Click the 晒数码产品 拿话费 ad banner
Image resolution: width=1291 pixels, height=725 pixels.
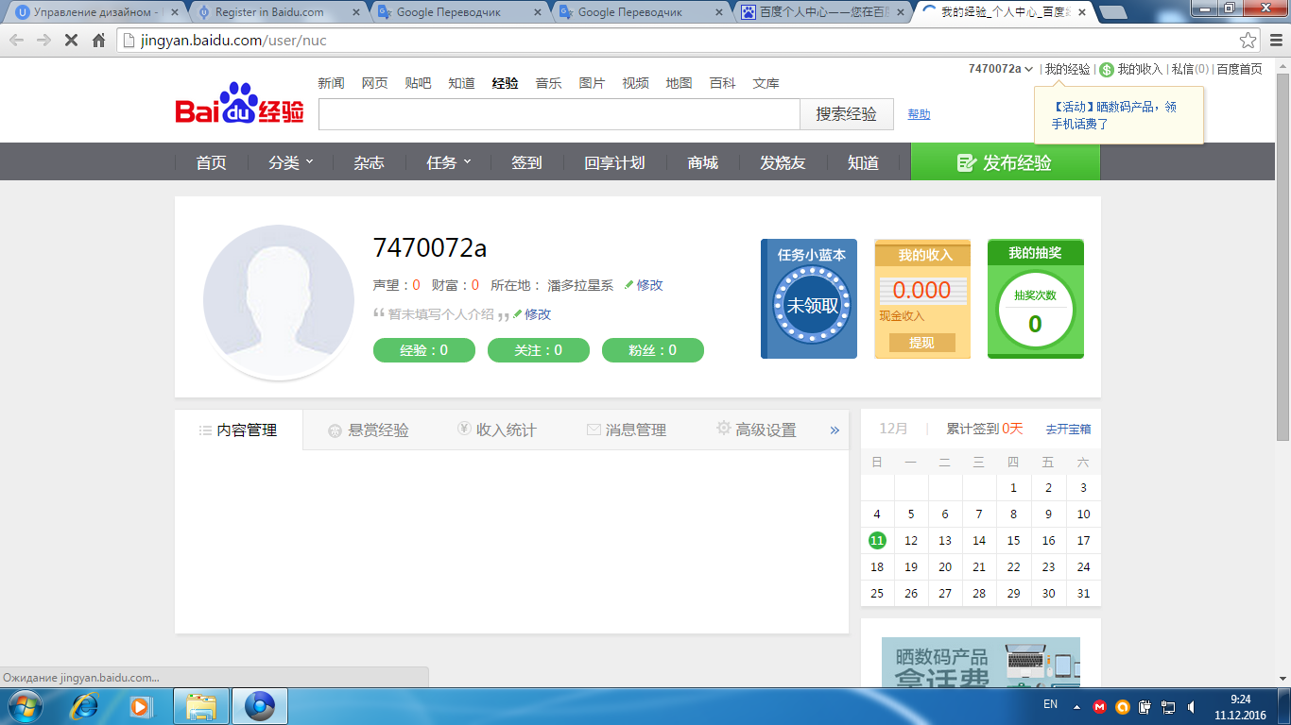click(981, 662)
